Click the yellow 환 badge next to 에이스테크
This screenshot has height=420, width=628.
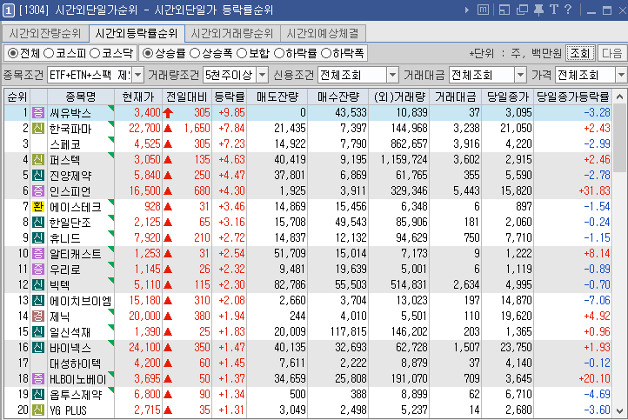(x=38, y=206)
